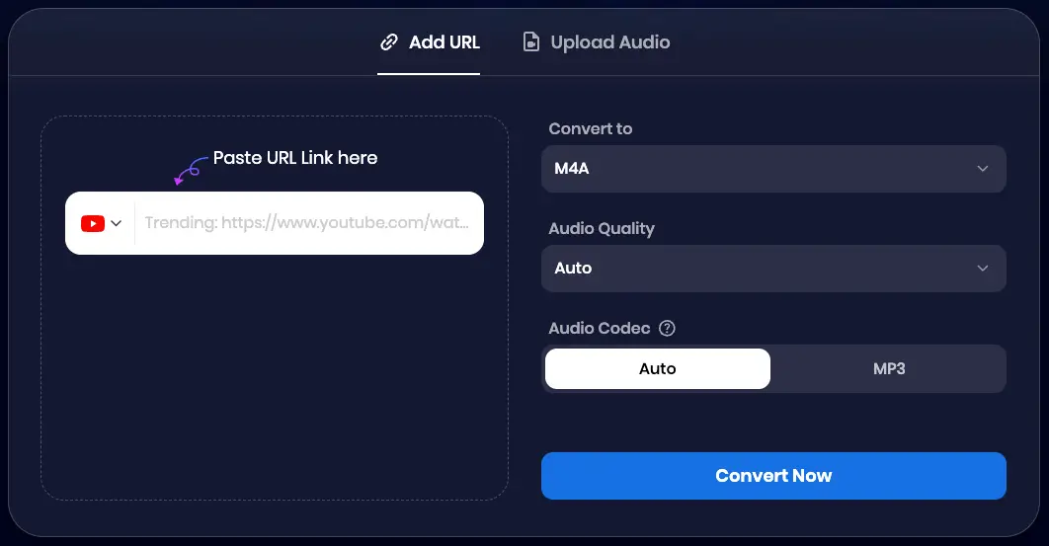Click the Paste URL Link here text
The image size is (1049, 546).
pos(295,158)
